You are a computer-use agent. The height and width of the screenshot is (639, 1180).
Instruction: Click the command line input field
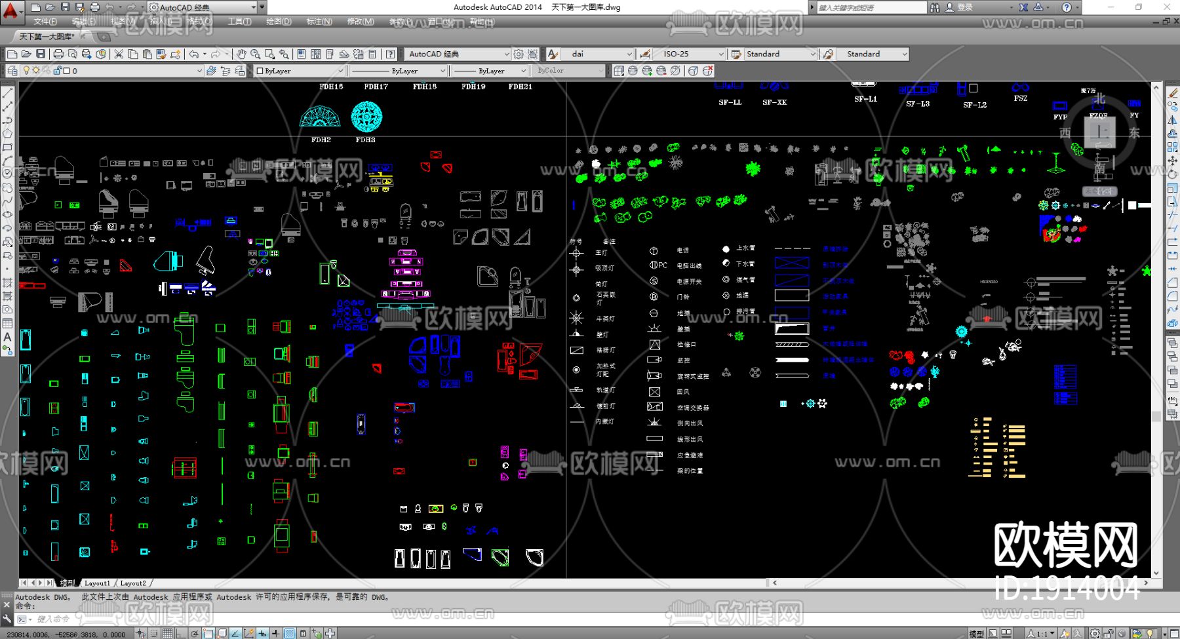[197, 619]
